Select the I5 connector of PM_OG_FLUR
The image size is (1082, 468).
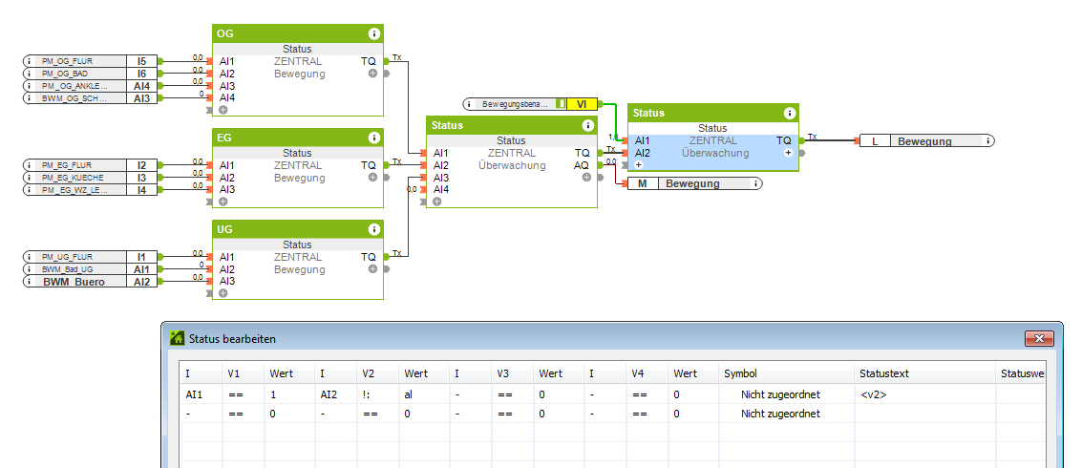click(x=142, y=61)
